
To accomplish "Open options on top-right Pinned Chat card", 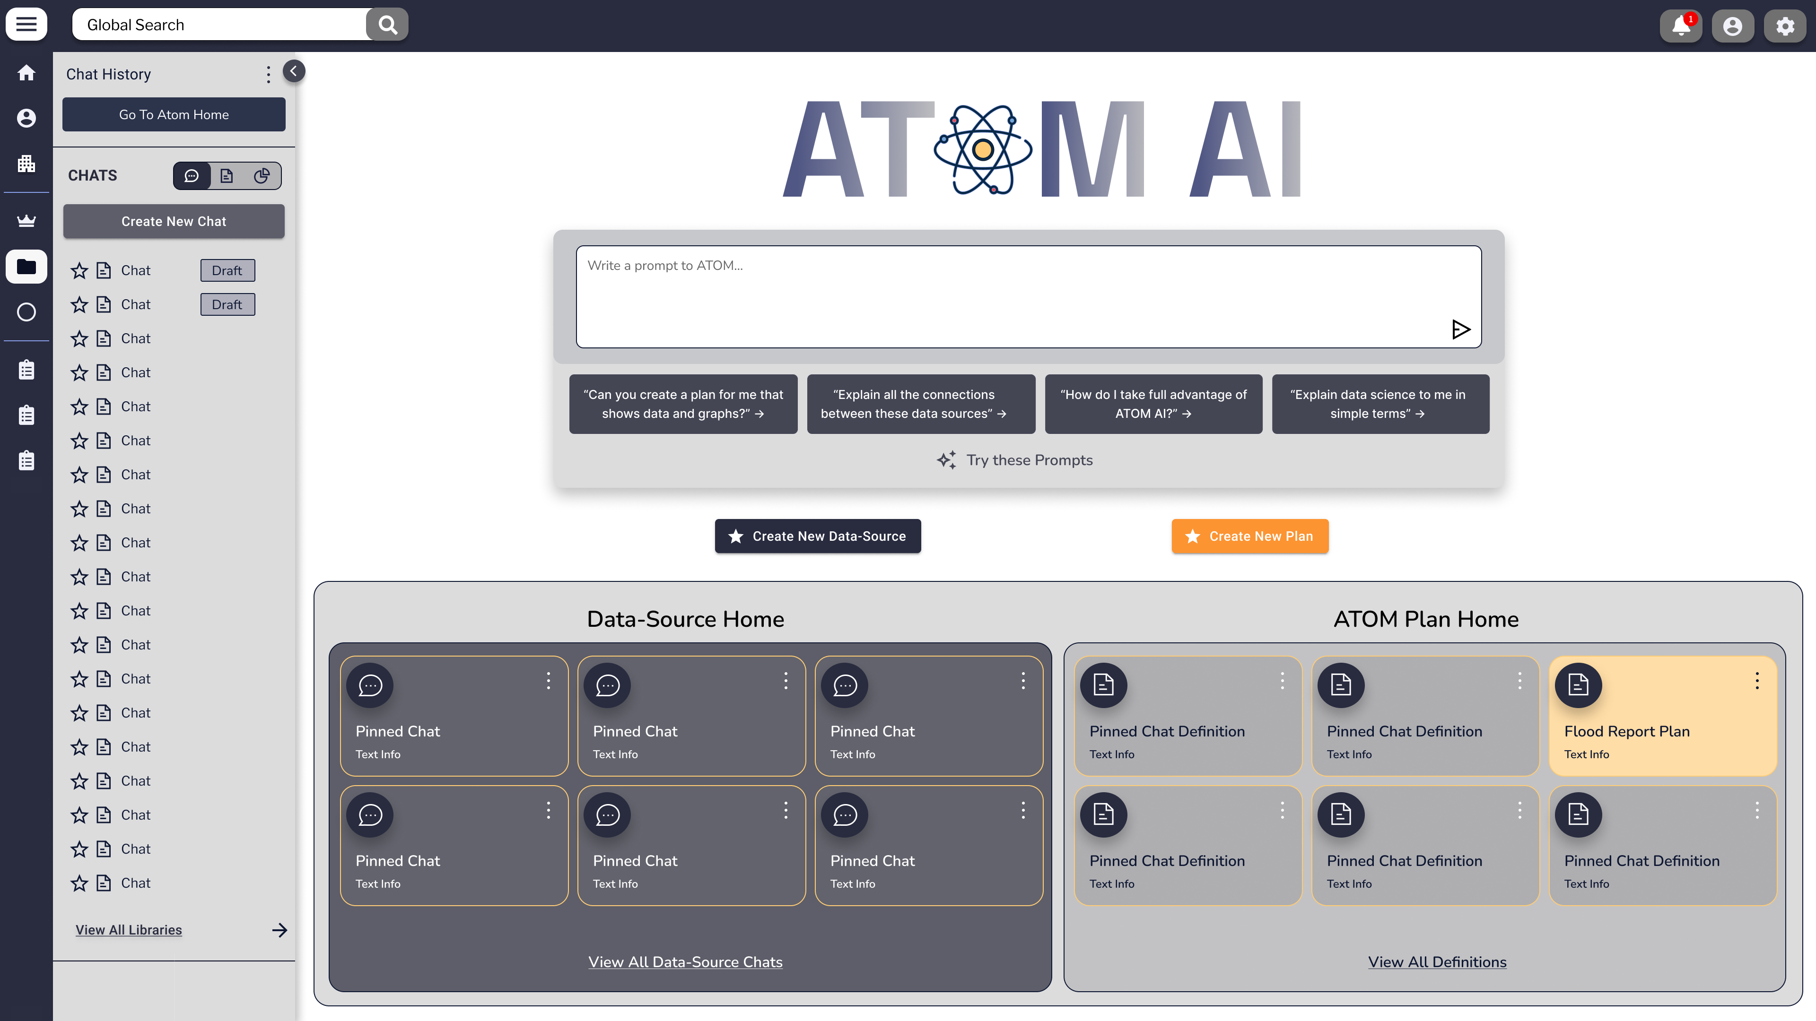I will click(x=1023, y=681).
